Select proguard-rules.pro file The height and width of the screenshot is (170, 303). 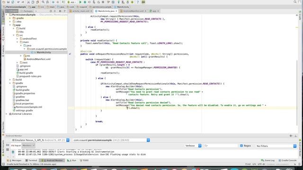(x=30, y=76)
